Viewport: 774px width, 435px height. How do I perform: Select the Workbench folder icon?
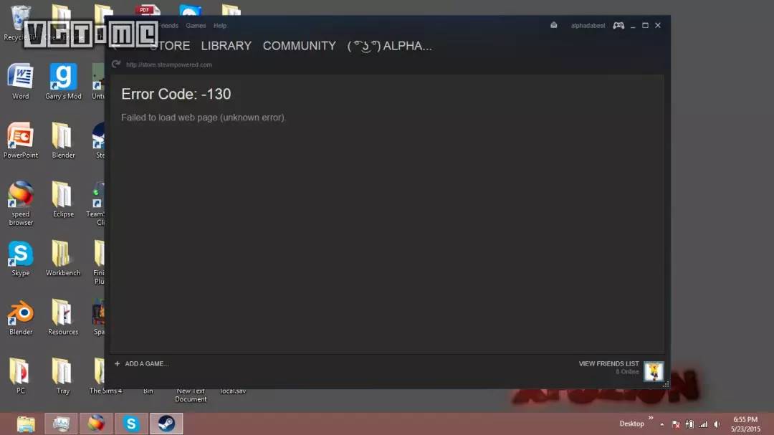click(63, 258)
